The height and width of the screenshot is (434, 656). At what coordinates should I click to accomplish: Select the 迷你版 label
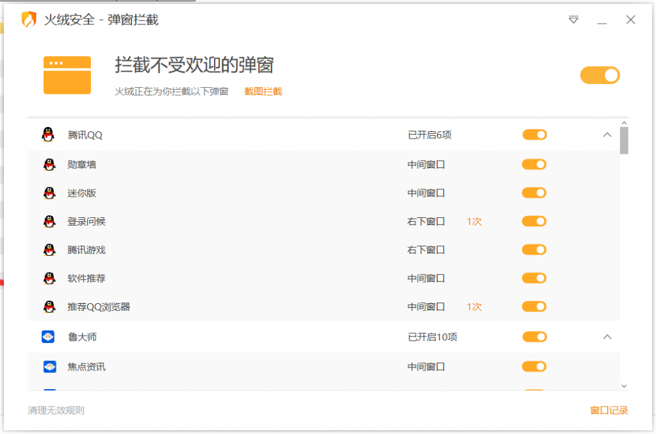82,193
